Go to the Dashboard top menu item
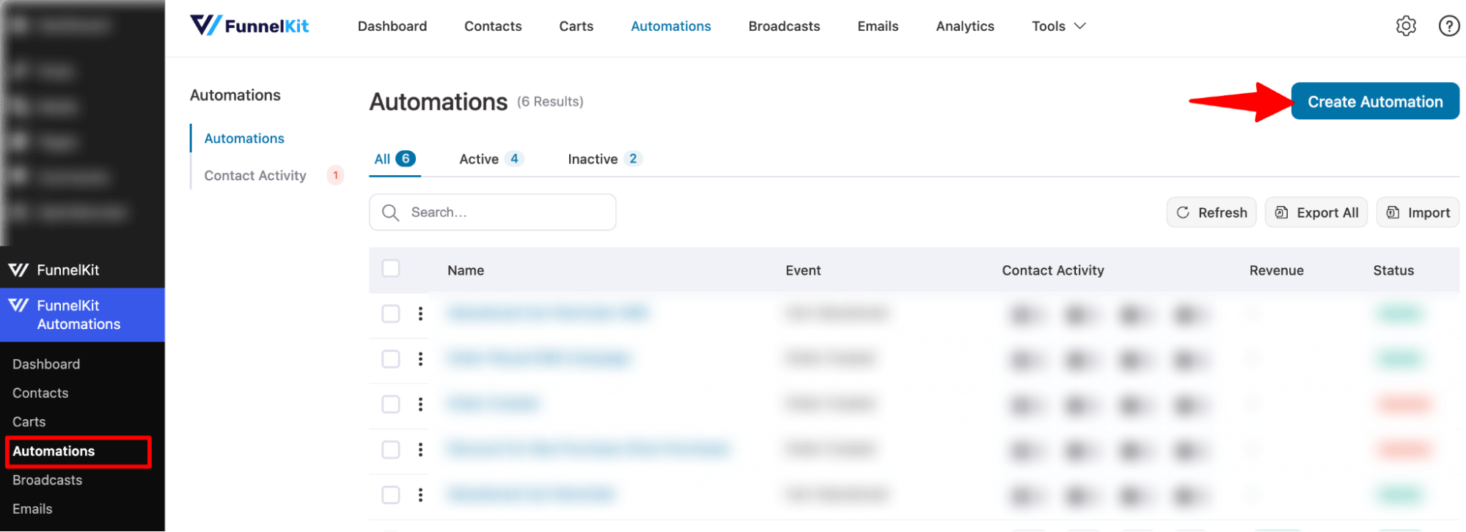This screenshot has height=532, width=1466. click(x=392, y=26)
